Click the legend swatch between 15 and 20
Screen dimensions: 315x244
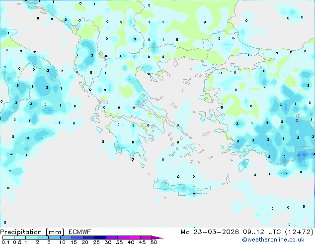pyautogui.click(x=78, y=238)
